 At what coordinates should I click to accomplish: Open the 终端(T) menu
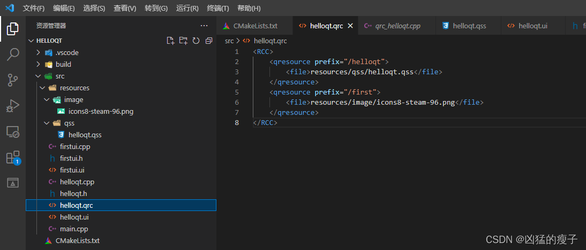click(x=218, y=8)
